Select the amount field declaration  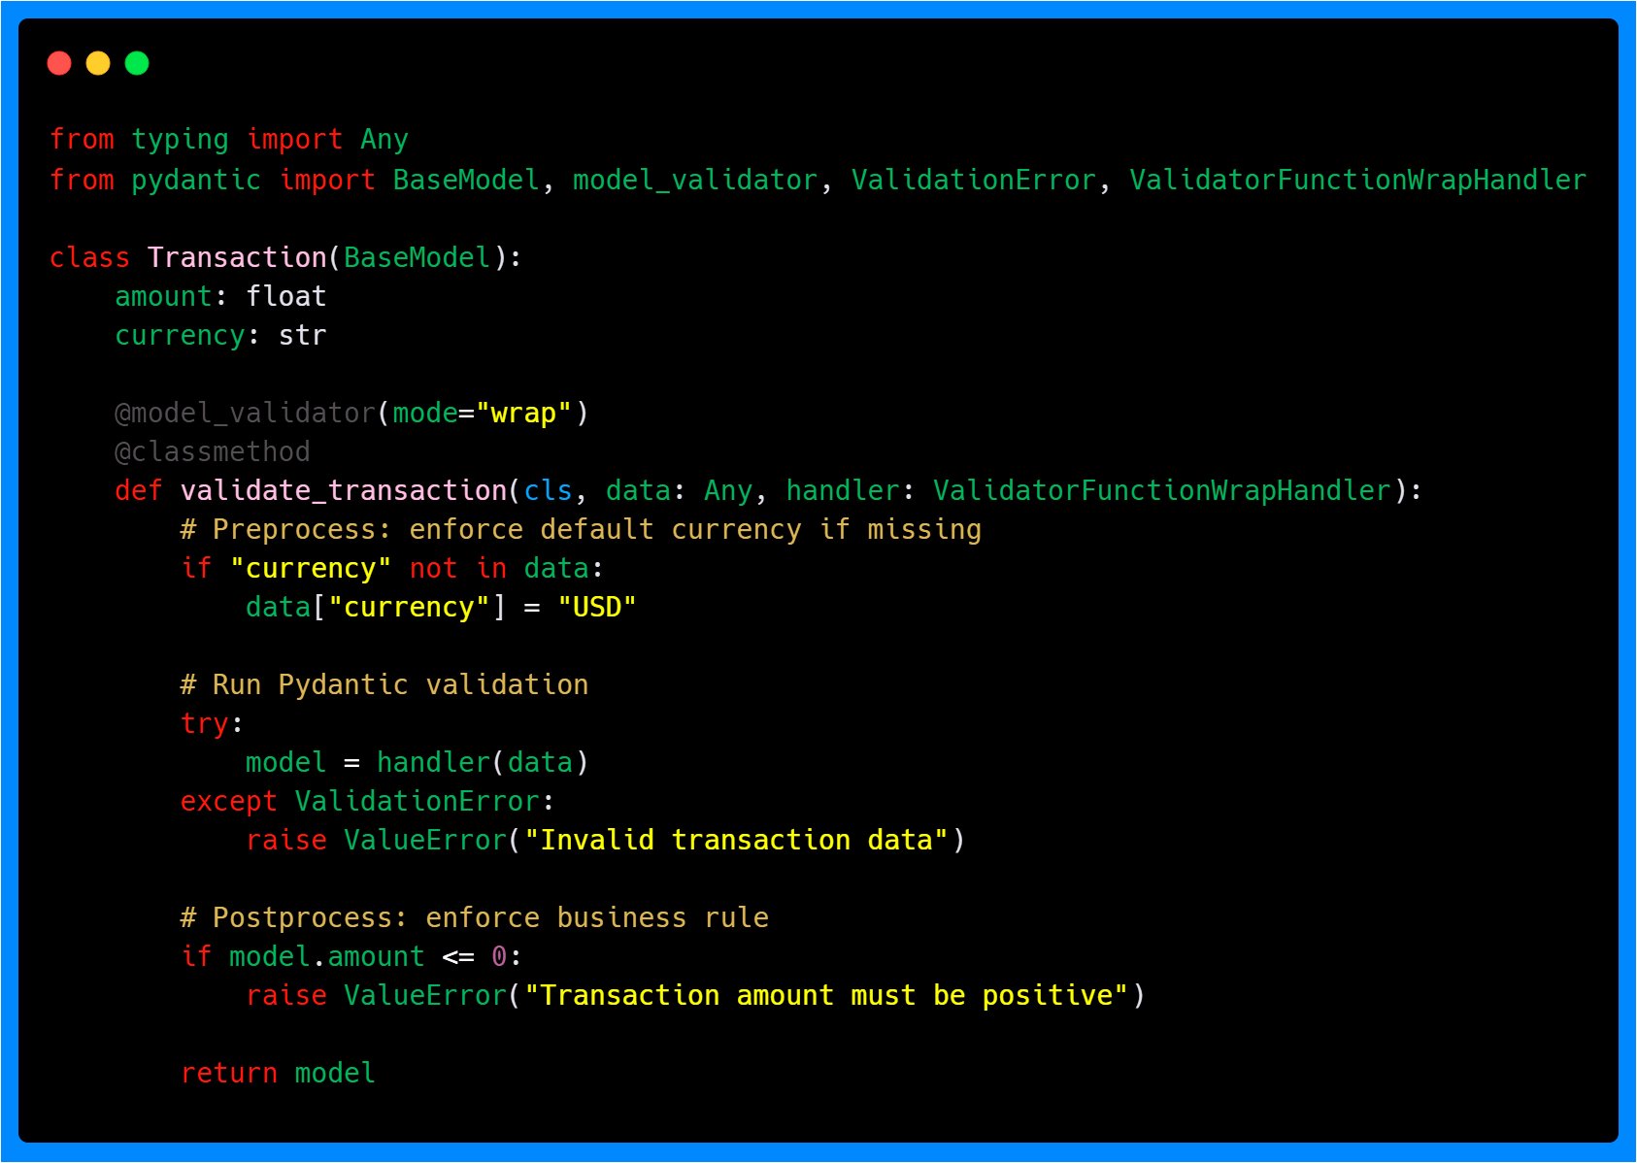[x=219, y=296]
